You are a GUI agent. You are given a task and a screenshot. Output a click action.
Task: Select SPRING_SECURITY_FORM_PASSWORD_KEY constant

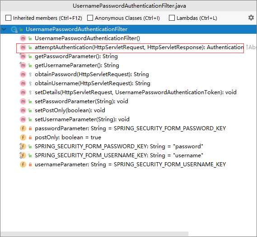[119, 146]
